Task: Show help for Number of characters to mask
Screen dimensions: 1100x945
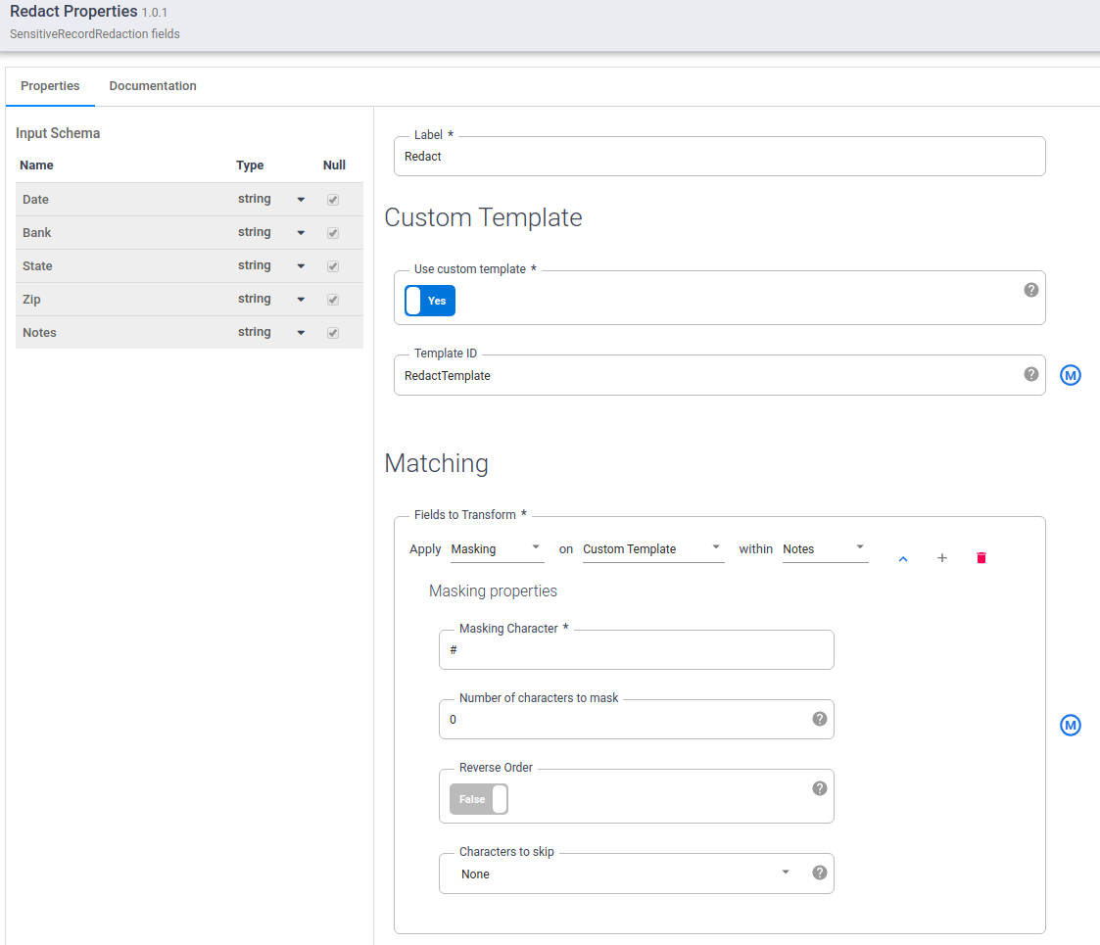Action: pos(820,719)
